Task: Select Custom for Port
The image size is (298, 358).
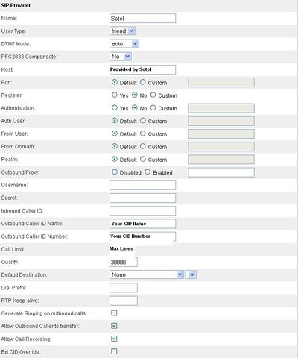Action: pos(143,82)
